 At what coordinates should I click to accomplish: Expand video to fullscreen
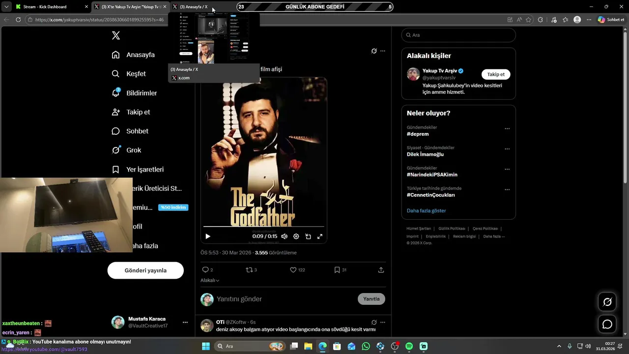tap(320, 236)
